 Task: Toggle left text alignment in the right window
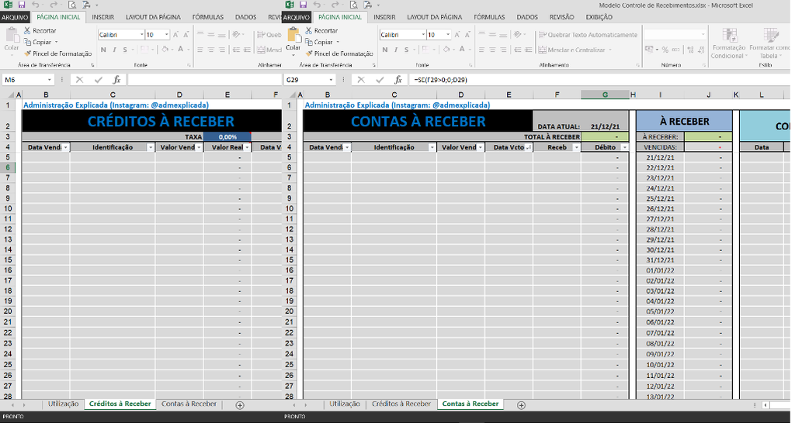(x=481, y=50)
